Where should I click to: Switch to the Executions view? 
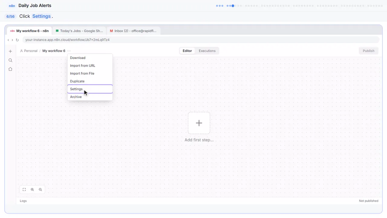[207, 51]
